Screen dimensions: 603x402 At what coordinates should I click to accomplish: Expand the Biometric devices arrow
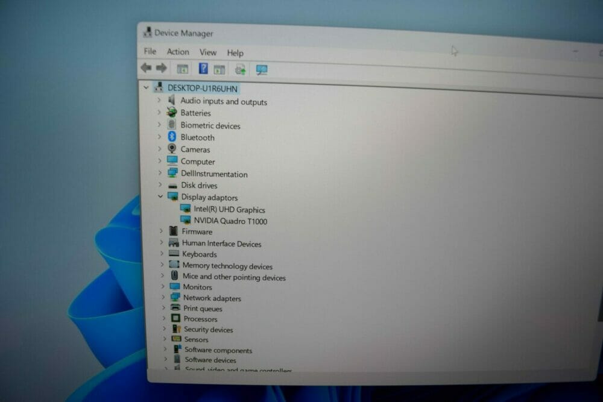159,125
